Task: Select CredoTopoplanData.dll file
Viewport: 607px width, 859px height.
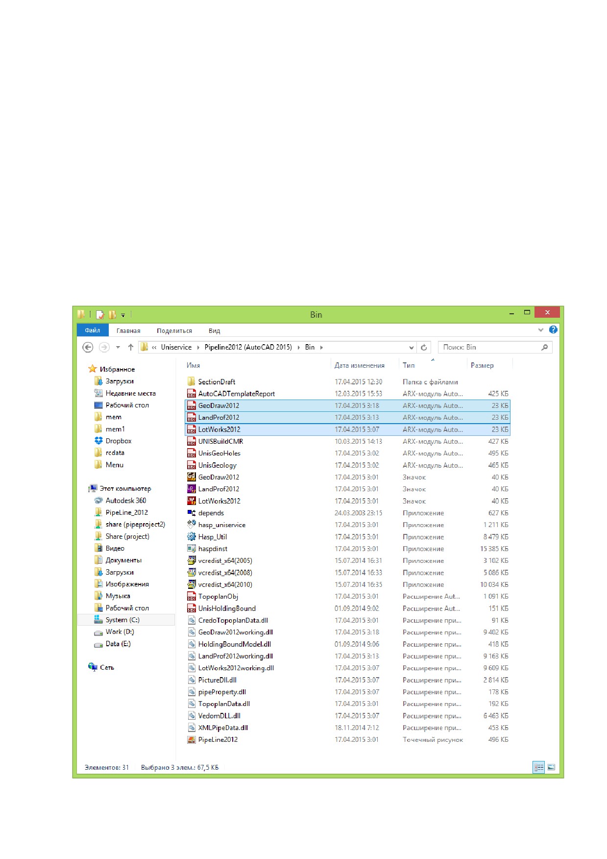Action: pyautogui.click(x=347, y=620)
